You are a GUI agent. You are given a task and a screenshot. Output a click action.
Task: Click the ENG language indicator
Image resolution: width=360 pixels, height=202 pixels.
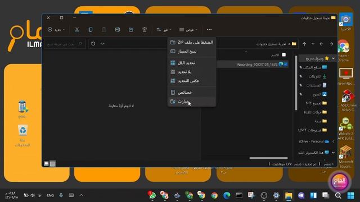50,195
